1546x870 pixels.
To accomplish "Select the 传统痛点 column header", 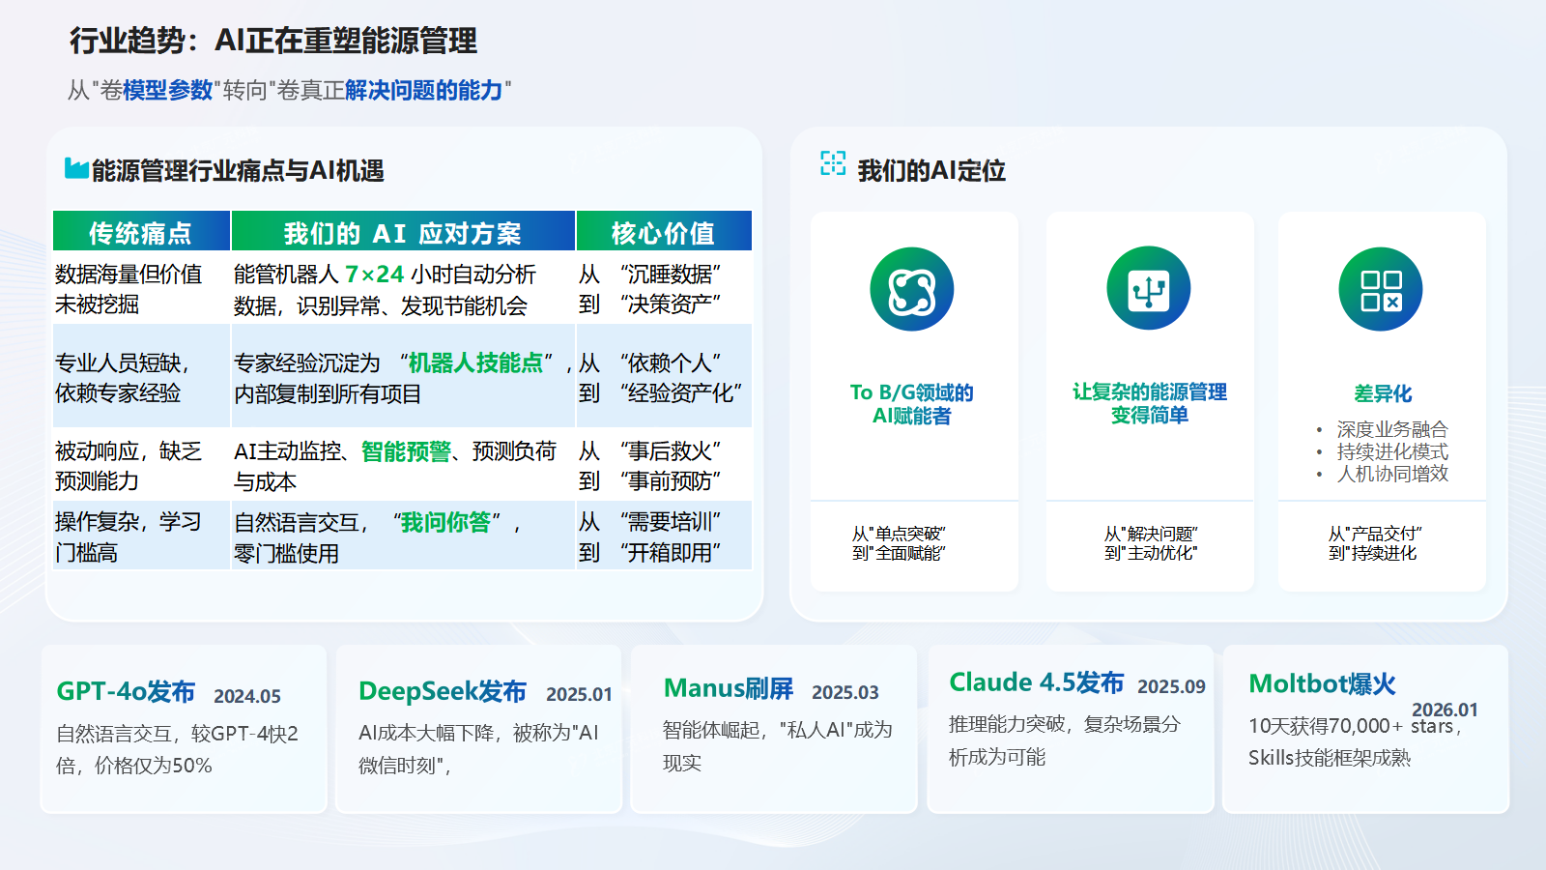I will (x=140, y=231).
